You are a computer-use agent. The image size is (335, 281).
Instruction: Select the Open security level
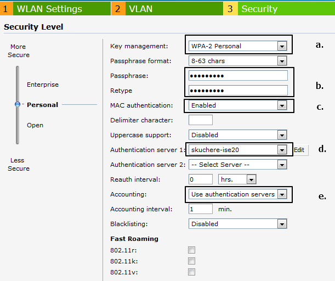coord(35,125)
